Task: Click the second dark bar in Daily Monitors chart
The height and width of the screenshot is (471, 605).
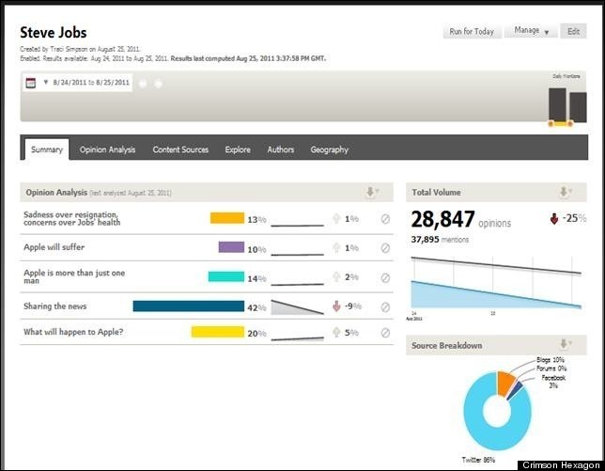Action: click(x=578, y=107)
